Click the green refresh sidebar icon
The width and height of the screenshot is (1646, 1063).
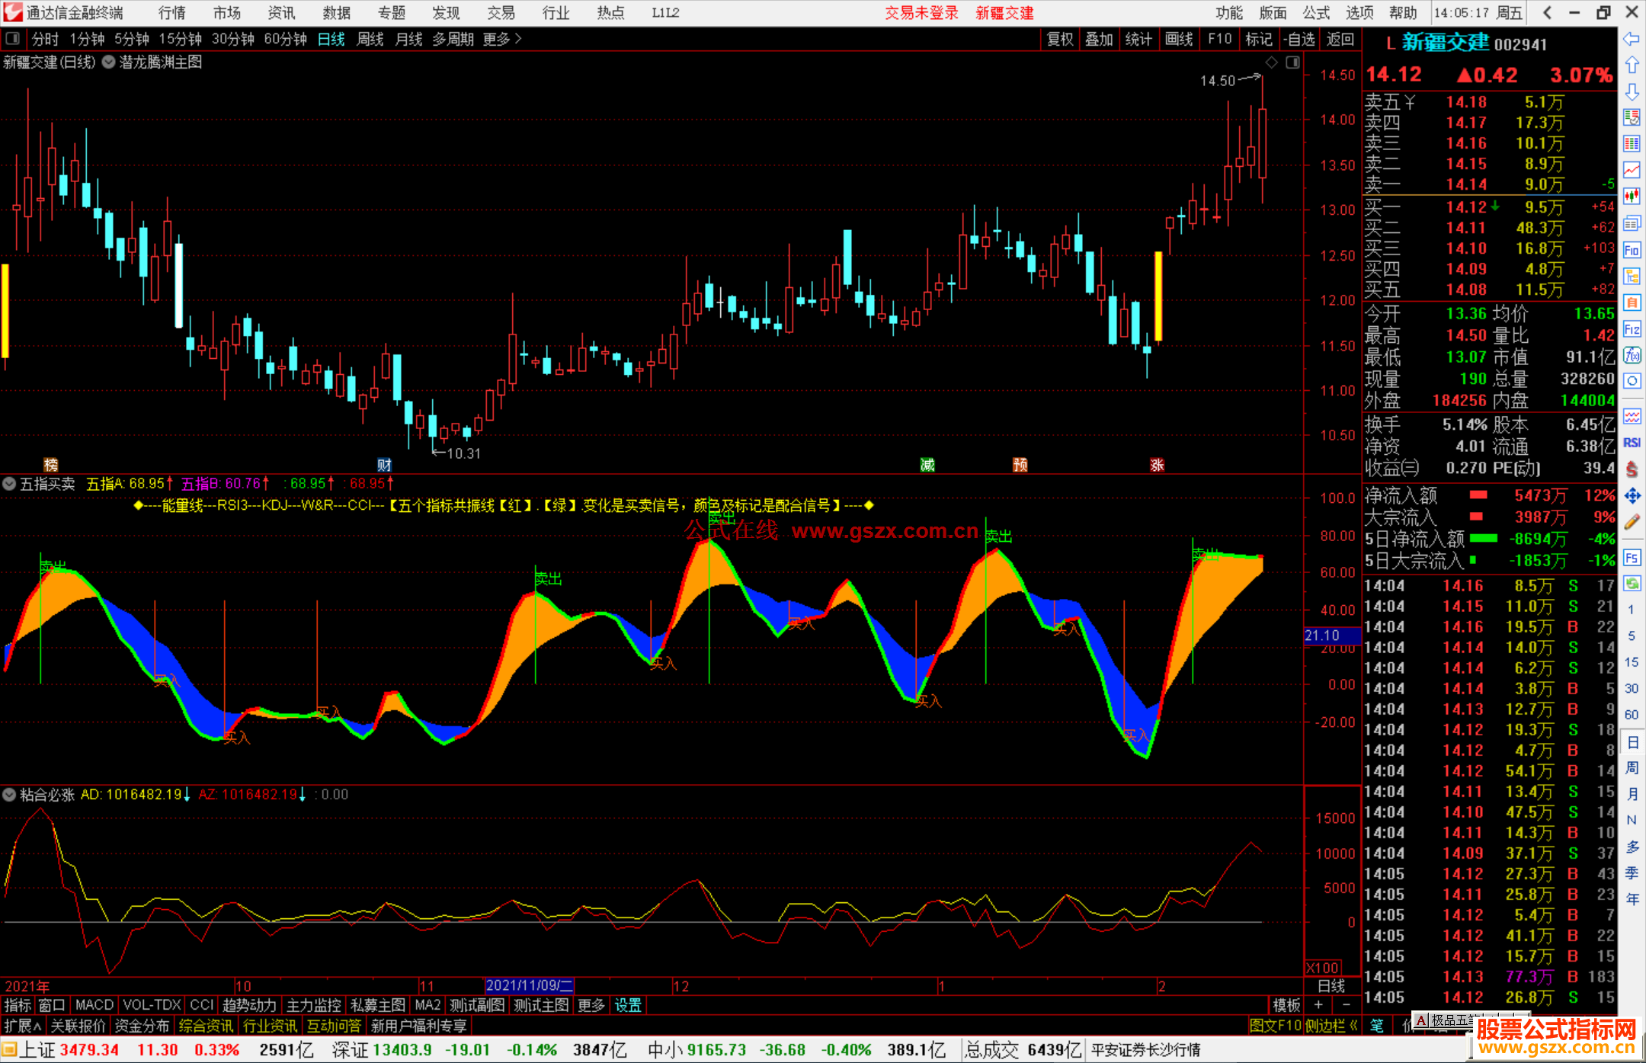pos(1632,584)
